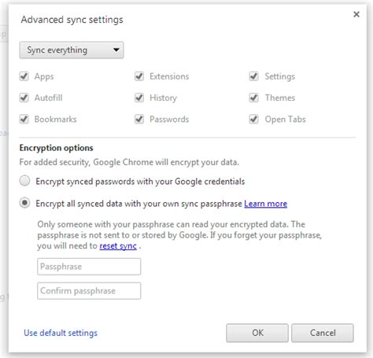Toggle the Autofill checkbox
Screen dimensions: 373x358
click(24, 98)
